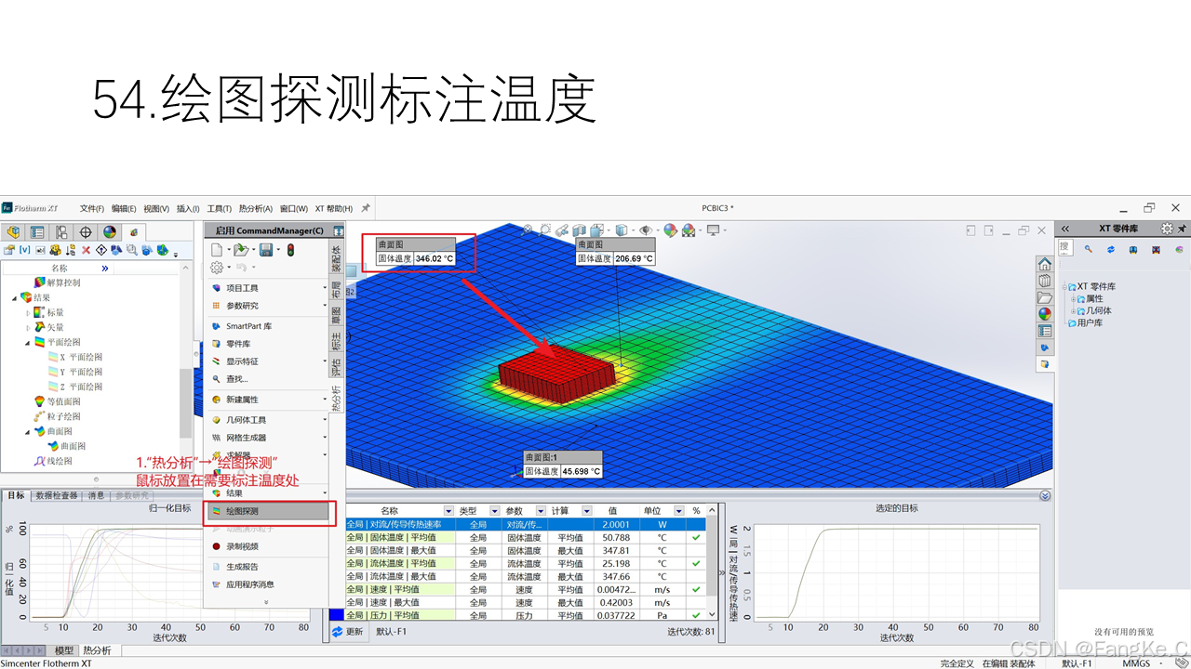Screen dimensions: 1191x669
Task: Expand the 矢量 tree node
Action: tap(28, 327)
